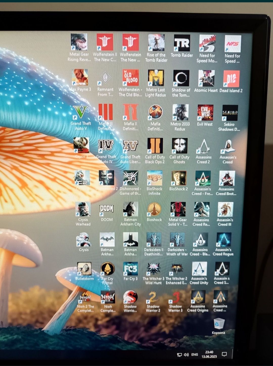The height and width of the screenshot is (366, 273).
Task: Launch Shadow Warrior 3 icon
Action: point(175,297)
